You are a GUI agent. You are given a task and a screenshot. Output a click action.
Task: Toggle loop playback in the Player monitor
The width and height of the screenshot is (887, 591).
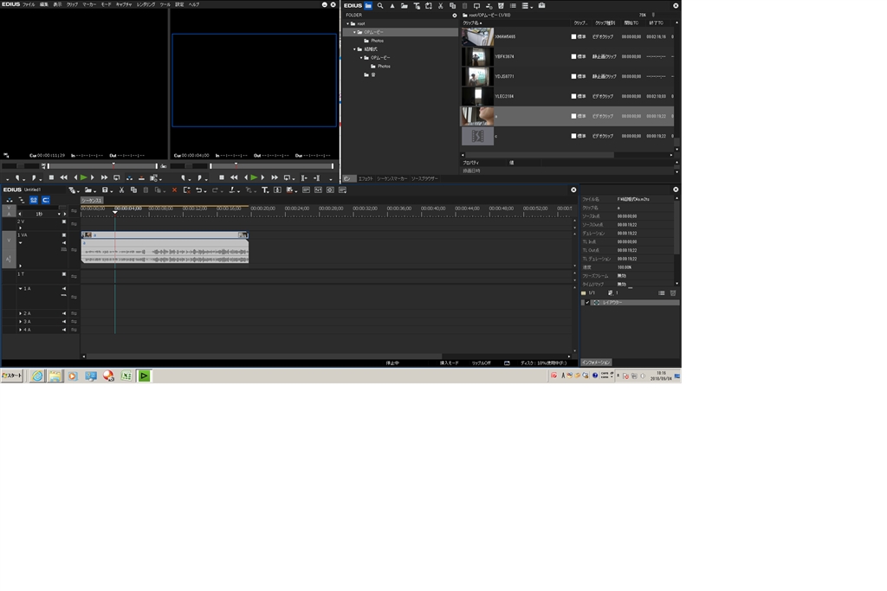point(117,177)
